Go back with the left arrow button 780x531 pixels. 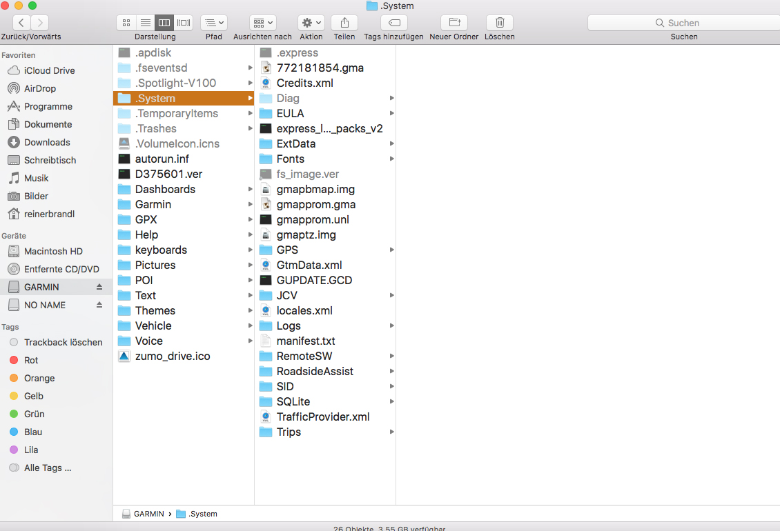coord(21,22)
